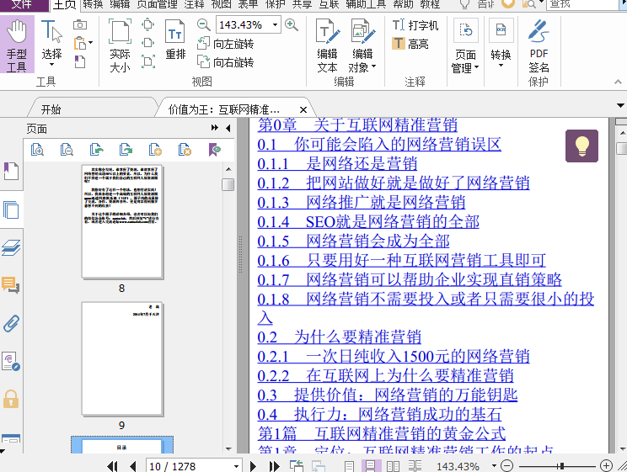627x472 pixels.
Task: Open the zoom percentage dropdown
Action: point(275,24)
